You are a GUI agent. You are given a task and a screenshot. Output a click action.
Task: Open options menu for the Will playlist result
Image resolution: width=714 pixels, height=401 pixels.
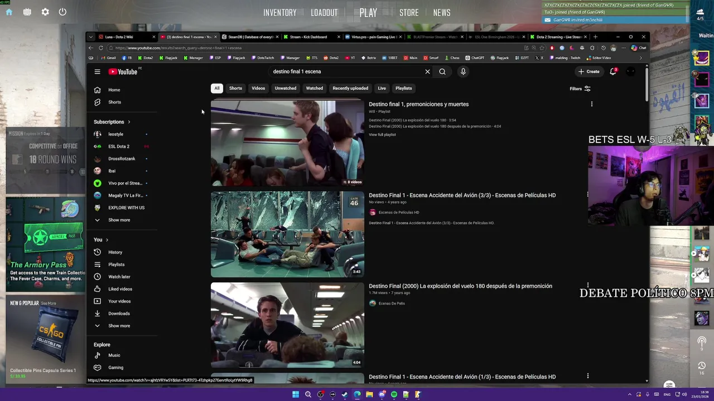[x=592, y=104]
